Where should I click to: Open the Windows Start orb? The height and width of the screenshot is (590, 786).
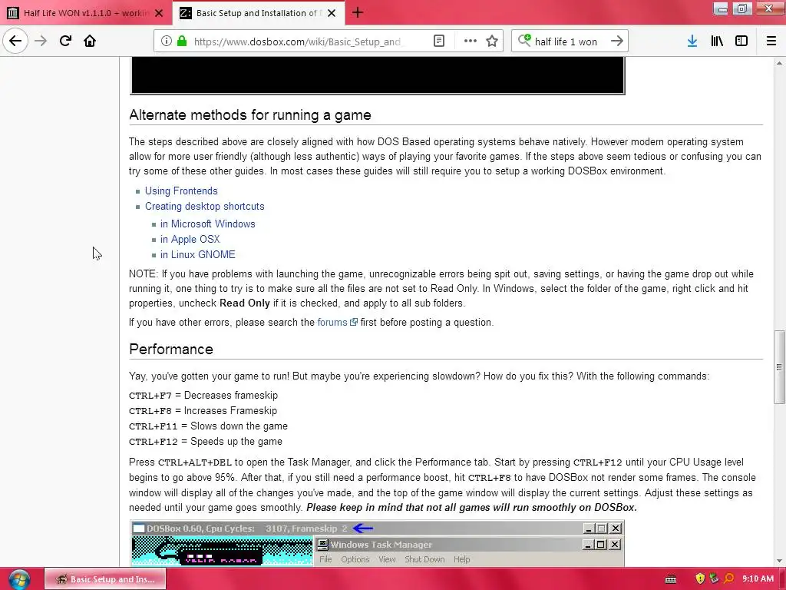click(x=19, y=579)
